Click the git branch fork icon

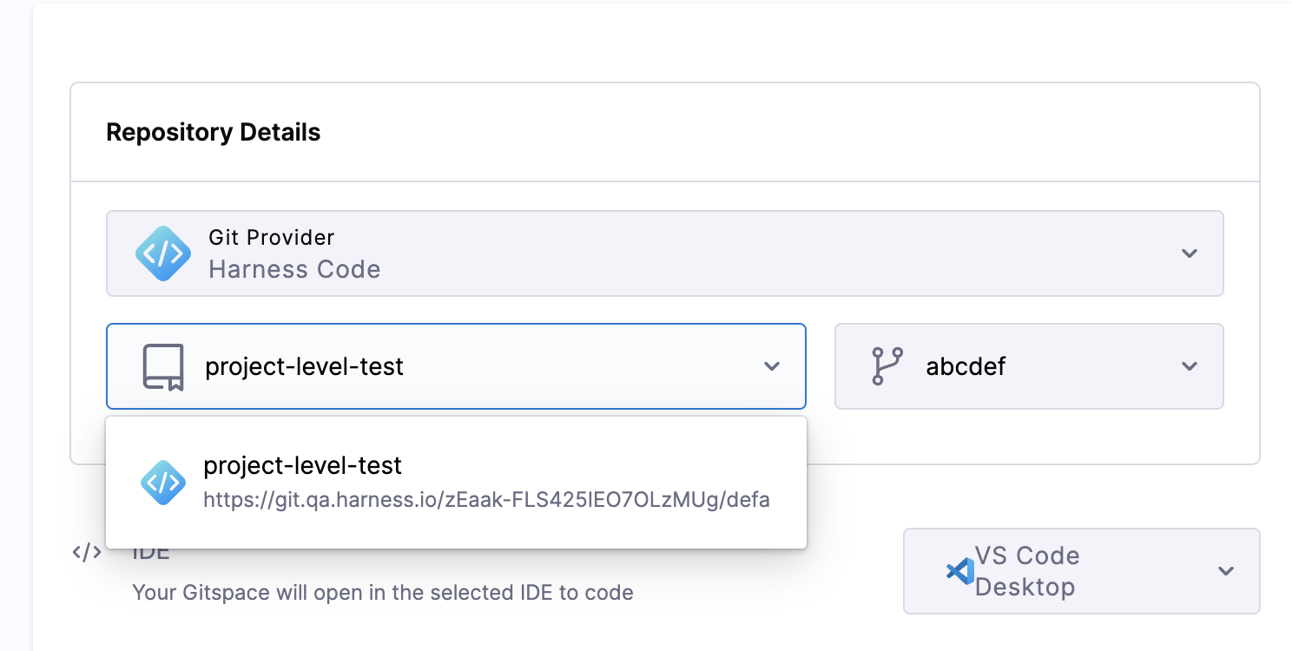[887, 366]
